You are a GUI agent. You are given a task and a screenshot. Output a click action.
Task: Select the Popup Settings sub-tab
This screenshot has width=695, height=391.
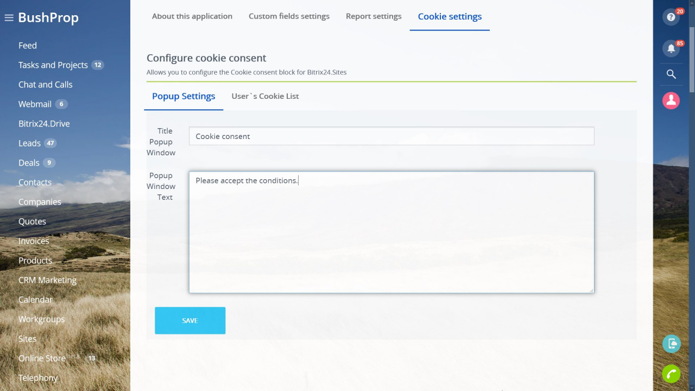[184, 96]
